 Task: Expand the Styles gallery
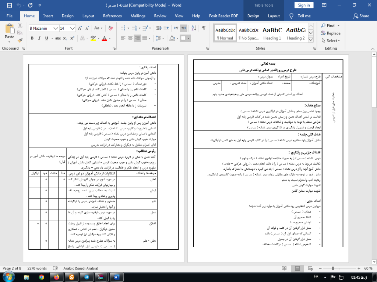(311, 39)
